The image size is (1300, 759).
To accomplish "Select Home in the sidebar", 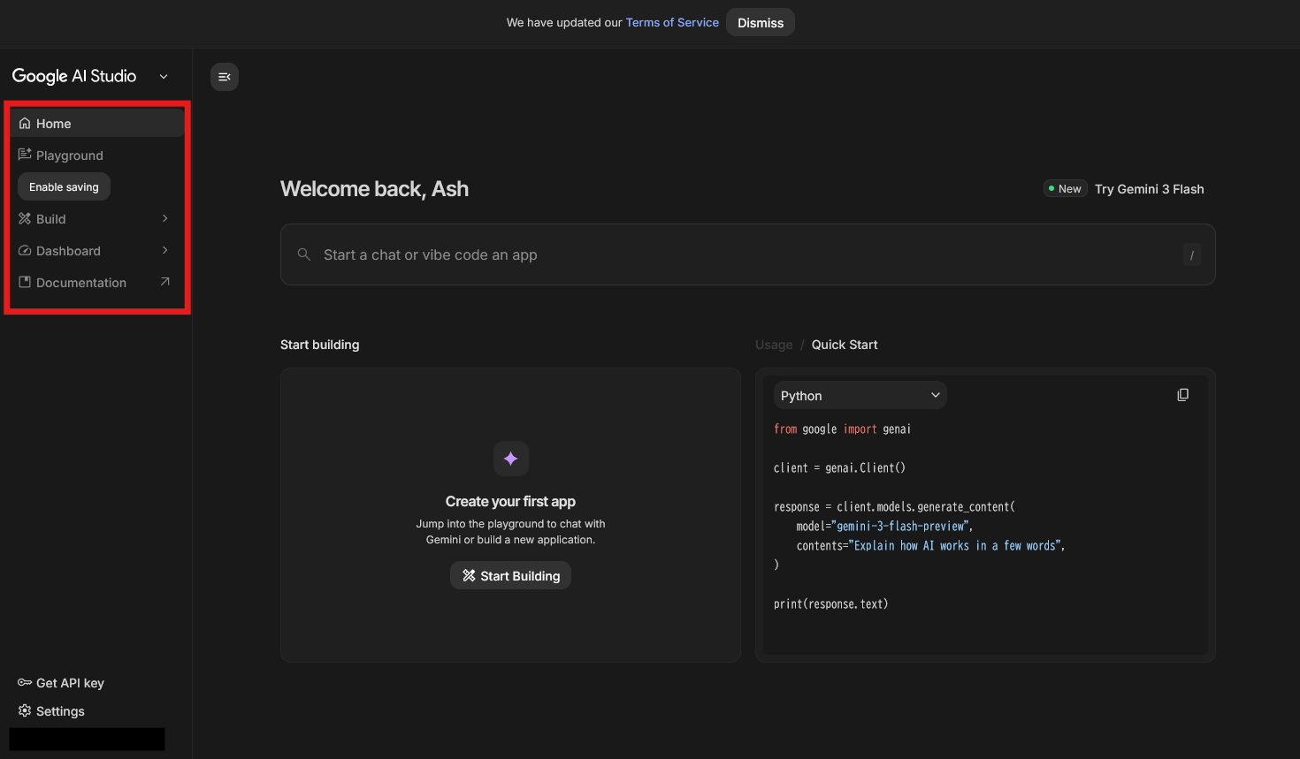I will pyautogui.click(x=54, y=124).
